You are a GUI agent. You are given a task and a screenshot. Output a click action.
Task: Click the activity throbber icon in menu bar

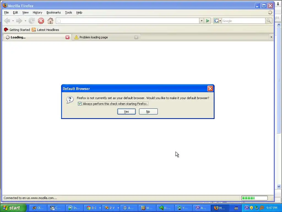[270, 12]
